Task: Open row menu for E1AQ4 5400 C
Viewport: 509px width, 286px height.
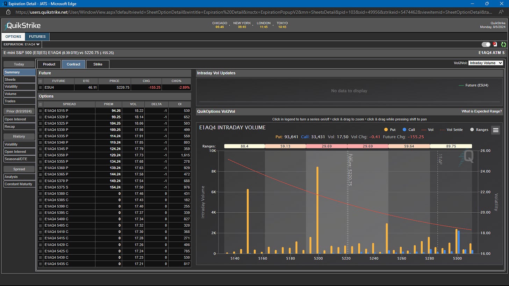Action: (x=41, y=219)
